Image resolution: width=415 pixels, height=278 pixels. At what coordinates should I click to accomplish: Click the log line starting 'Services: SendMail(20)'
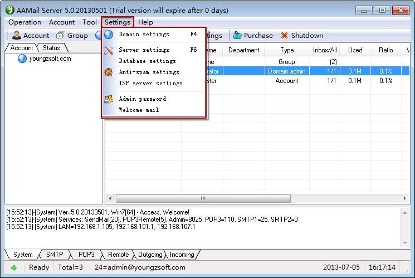(152, 220)
